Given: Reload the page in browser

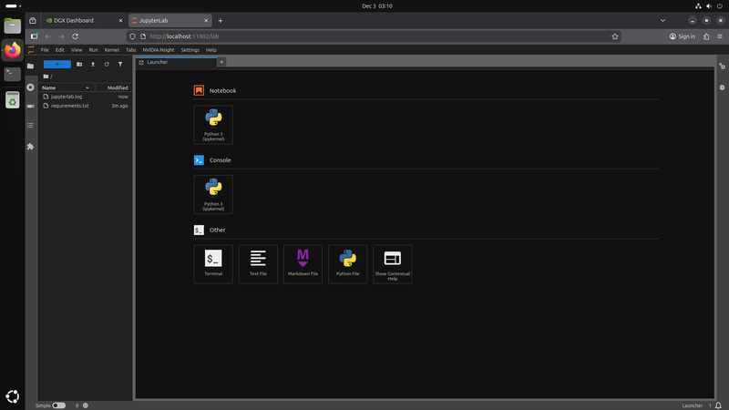Looking at the screenshot, I should pyautogui.click(x=75, y=36).
